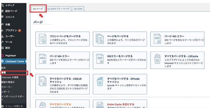Click the LSCache purge-all trash bin icon
Screen dimensions: 210x108
157,59
